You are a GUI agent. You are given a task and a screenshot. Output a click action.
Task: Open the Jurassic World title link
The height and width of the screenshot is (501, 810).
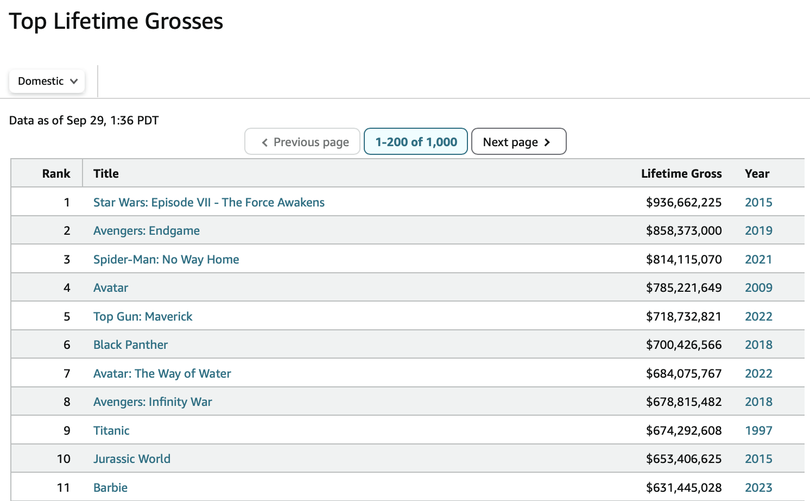coord(132,459)
